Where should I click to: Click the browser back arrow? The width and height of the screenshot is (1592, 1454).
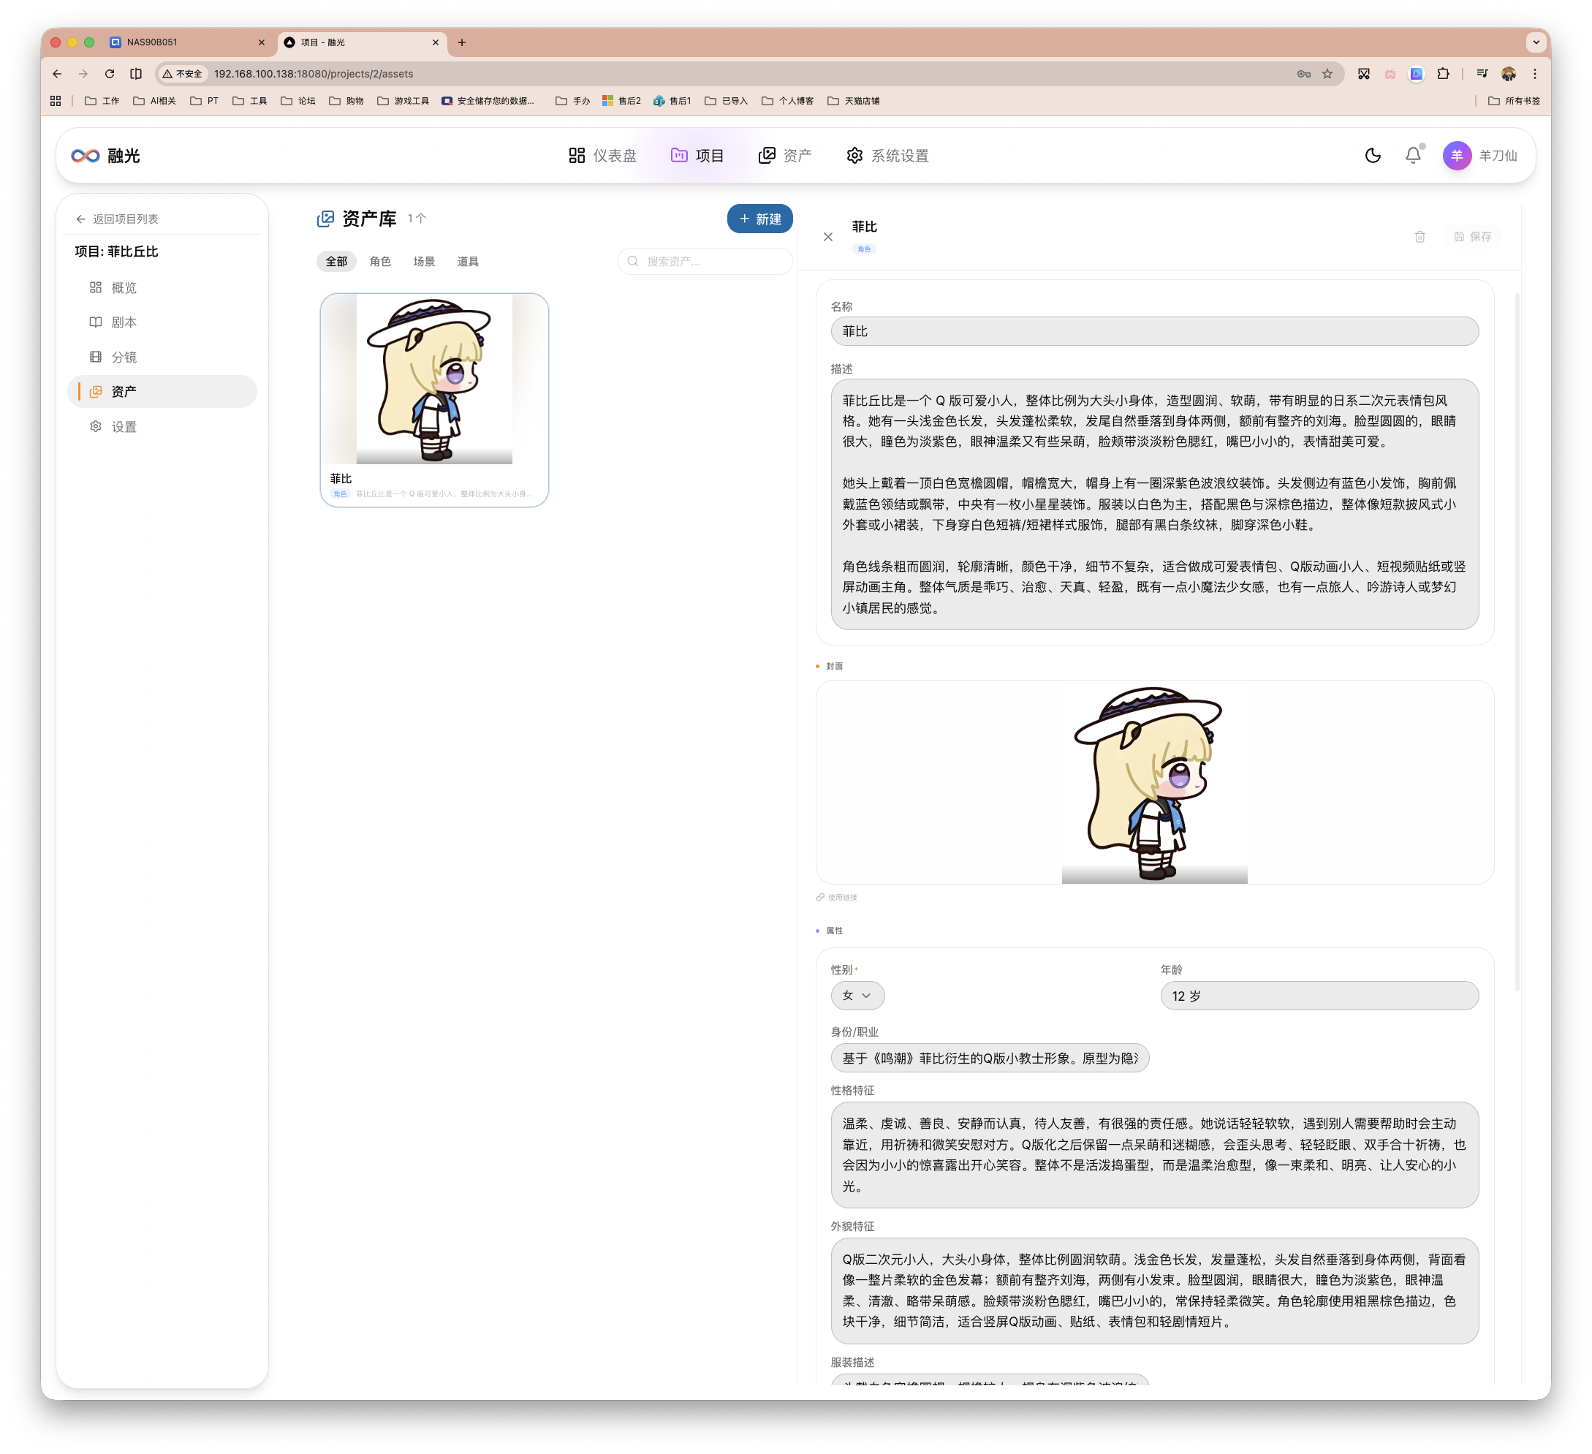pyautogui.click(x=57, y=73)
